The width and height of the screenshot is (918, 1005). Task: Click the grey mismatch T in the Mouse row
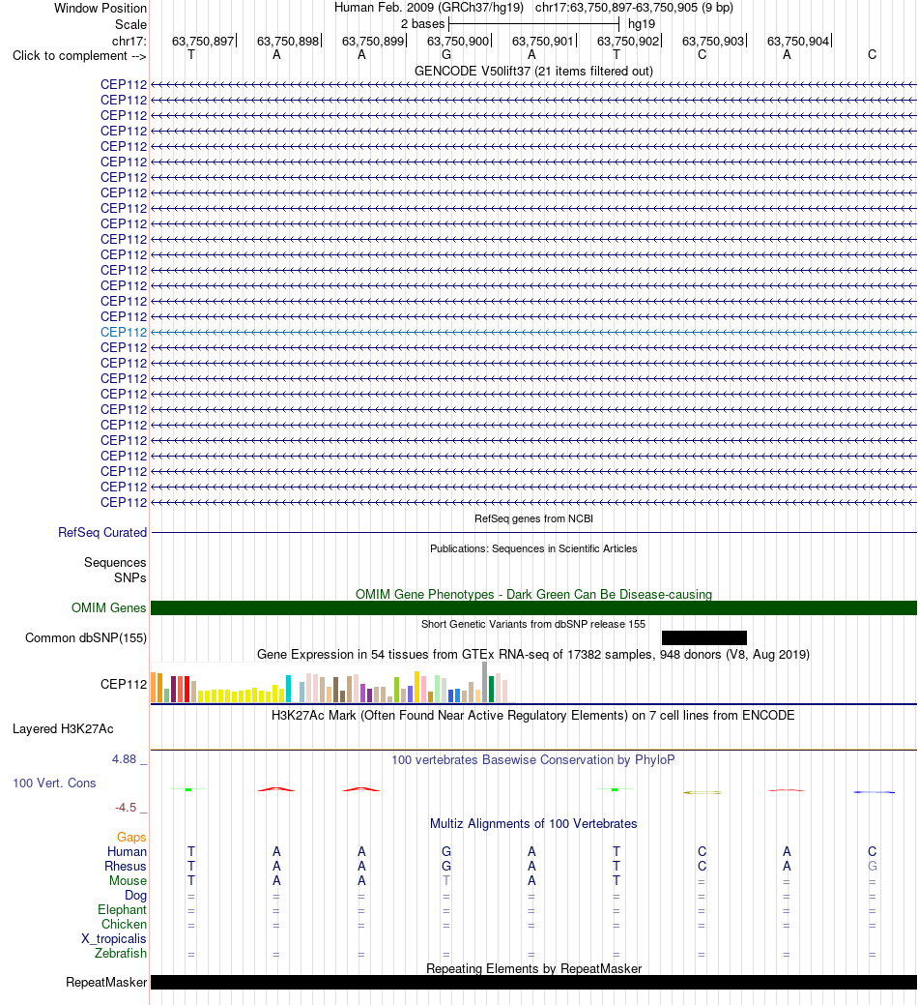point(446,880)
